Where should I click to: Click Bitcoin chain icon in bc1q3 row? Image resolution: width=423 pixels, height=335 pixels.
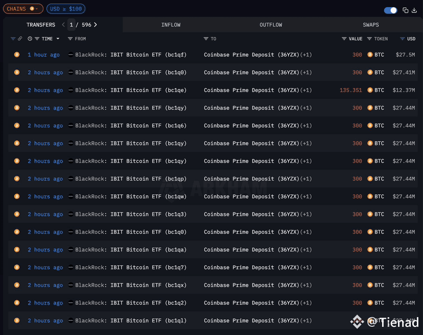point(17,214)
